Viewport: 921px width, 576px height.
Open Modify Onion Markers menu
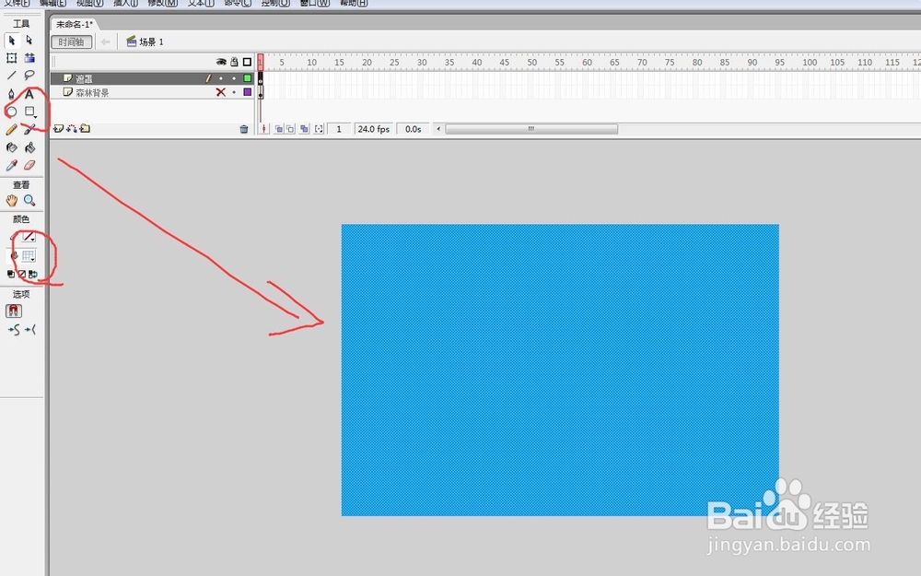pyautogui.click(x=319, y=129)
